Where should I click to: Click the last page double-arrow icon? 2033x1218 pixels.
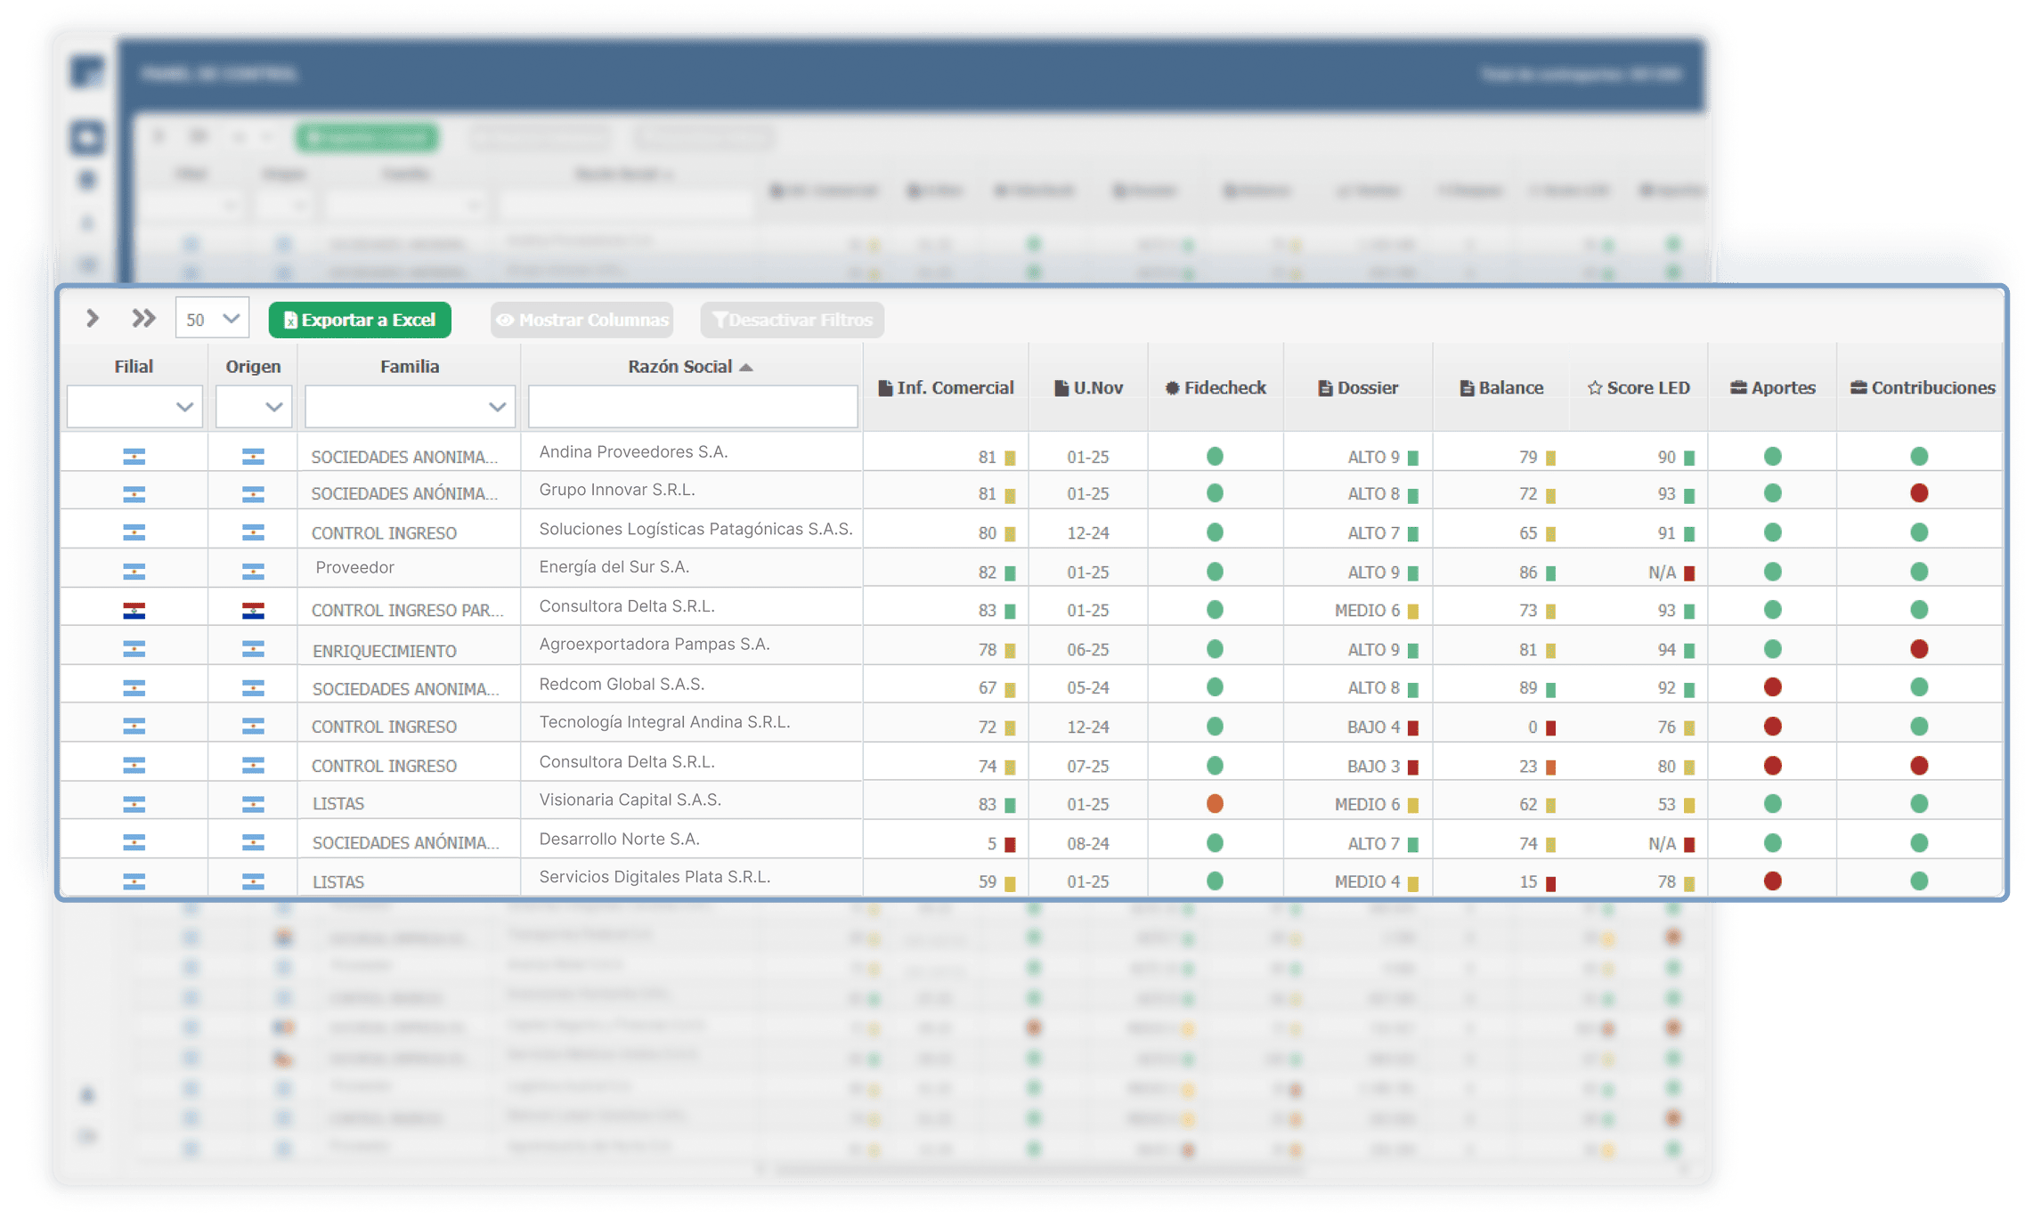pos(143,319)
